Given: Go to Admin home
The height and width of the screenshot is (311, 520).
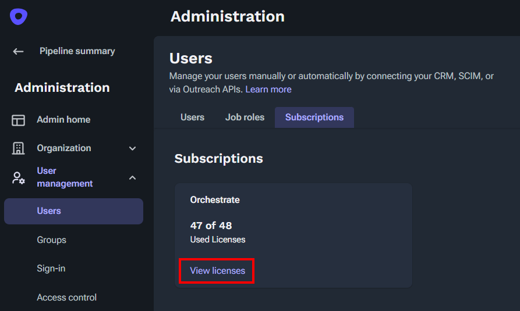Looking at the screenshot, I should click(63, 120).
